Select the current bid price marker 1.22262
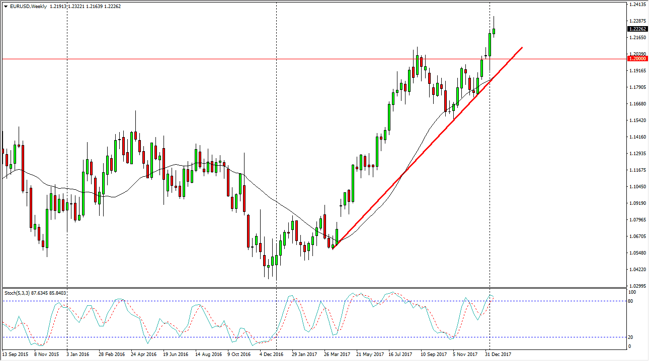Viewport: 649px width, 361px height. coord(637,29)
